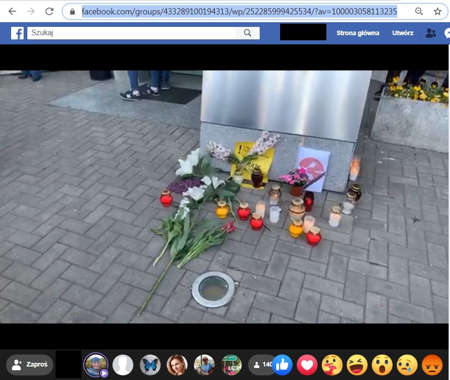Click the Like thumbs-up reaction
450x380 pixels.
(x=282, y=365)
